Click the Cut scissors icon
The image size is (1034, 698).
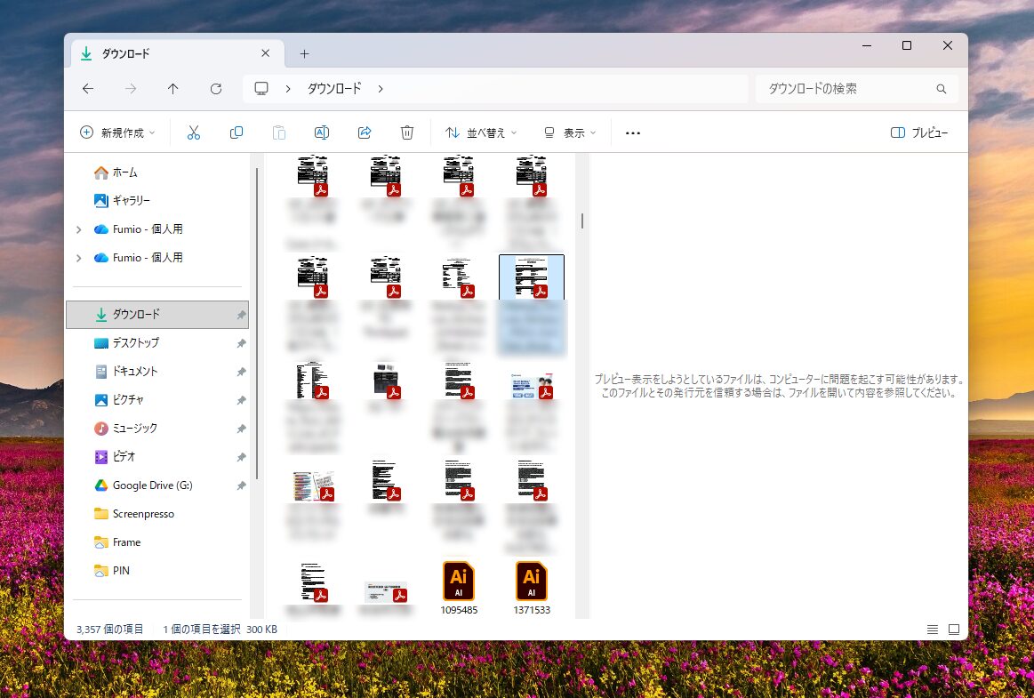(193, 132)
